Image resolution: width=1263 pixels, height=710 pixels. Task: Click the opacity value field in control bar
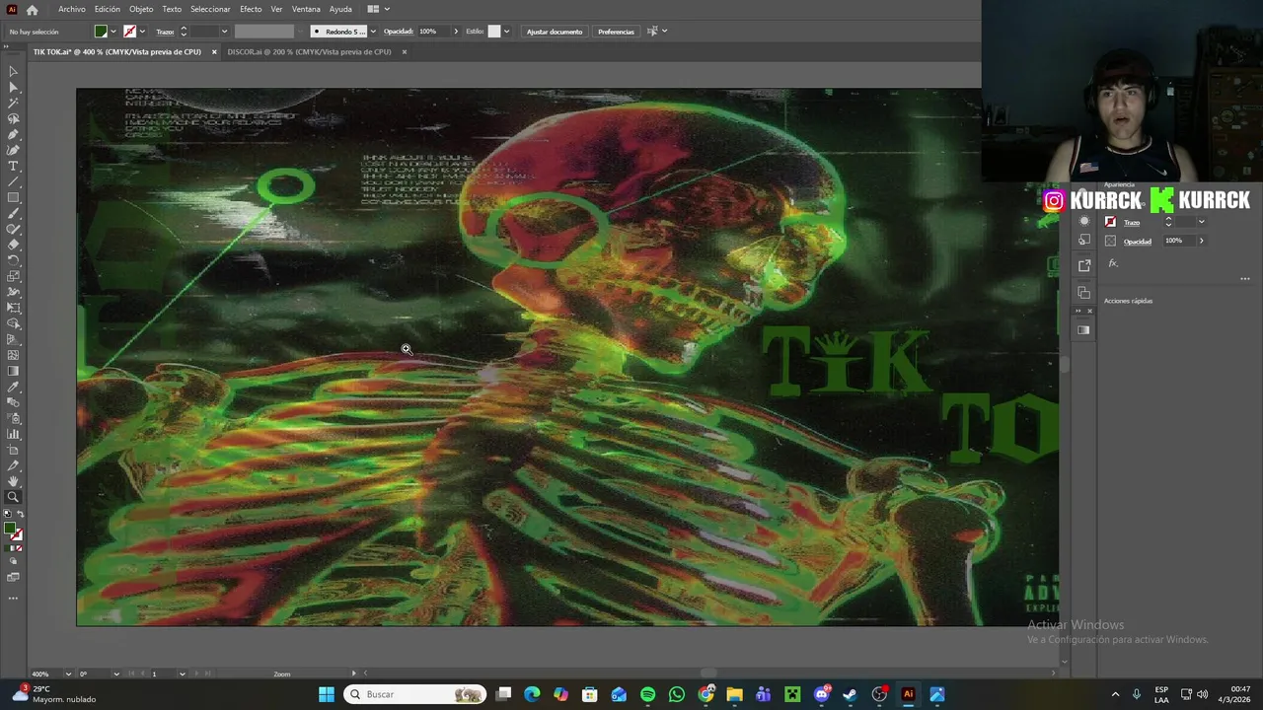(432, 32)
